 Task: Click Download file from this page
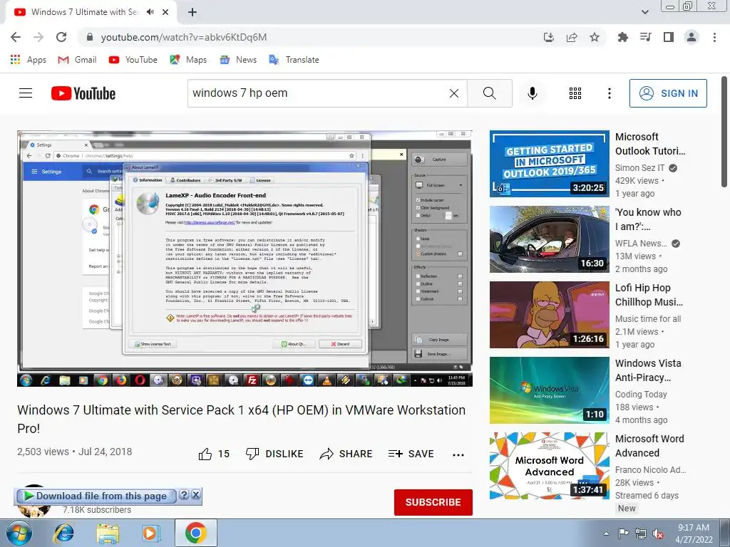(96, 496)
